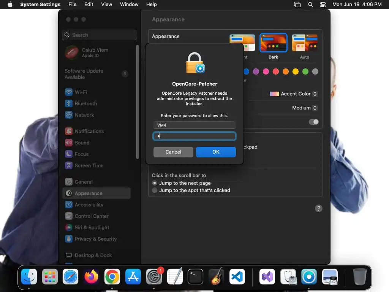
Task: Click OK in the password dialog
Action: tap(216, 152)
